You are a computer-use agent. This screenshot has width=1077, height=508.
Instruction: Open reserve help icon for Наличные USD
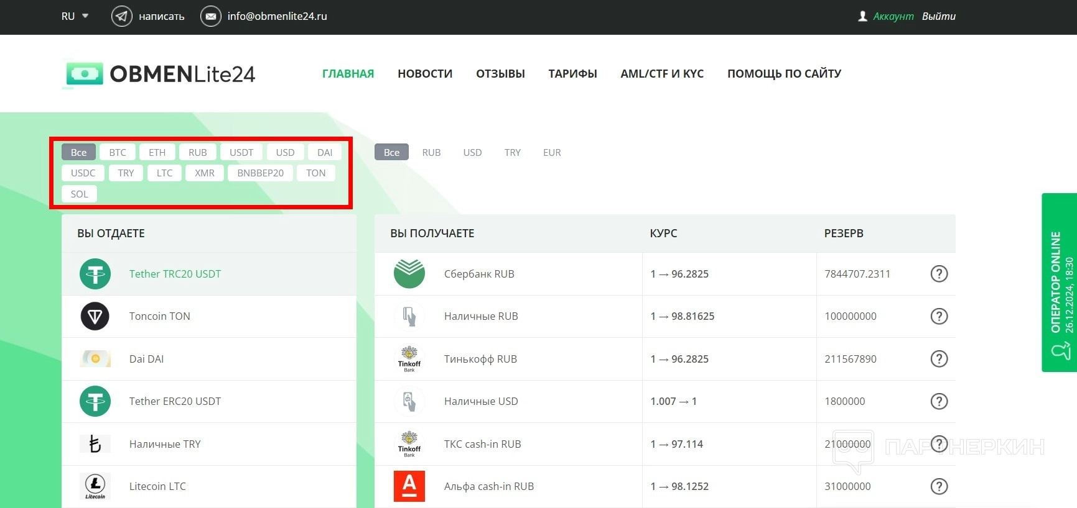pyautogui.click(x=939, y=401)
